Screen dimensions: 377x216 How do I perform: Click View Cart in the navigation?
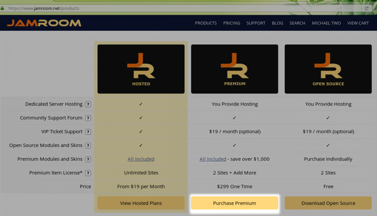coord(358,23)
